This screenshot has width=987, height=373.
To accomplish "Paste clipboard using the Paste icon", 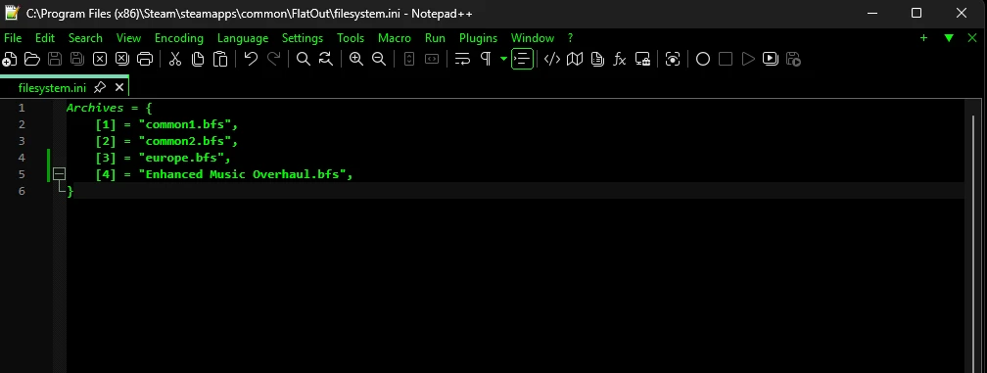I will (220, 59).
